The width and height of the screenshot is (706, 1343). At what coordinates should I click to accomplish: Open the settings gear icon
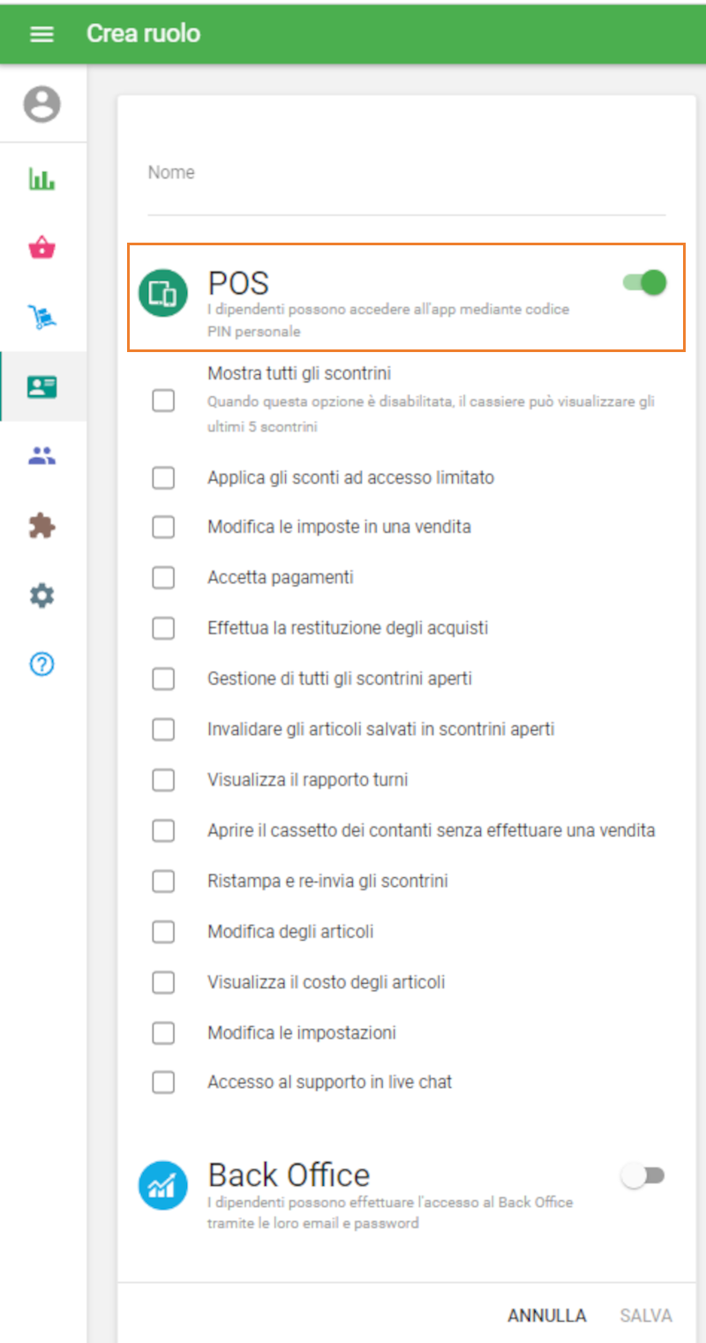click(x=41, y=595)
